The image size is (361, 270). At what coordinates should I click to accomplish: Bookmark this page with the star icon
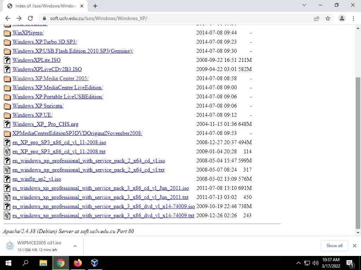[x=328, y=18]
